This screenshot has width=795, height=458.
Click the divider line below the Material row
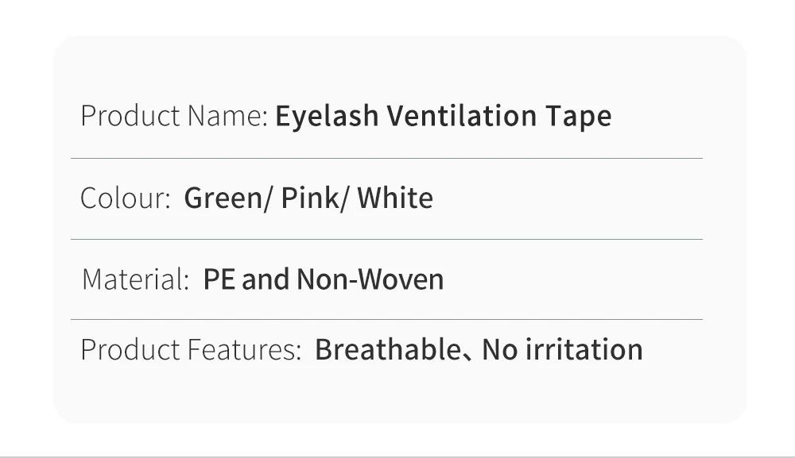[386, 320]
